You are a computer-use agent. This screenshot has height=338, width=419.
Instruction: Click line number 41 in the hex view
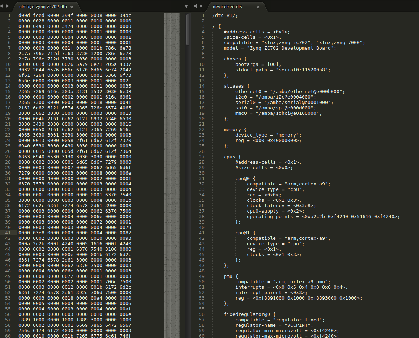point(9,233)
